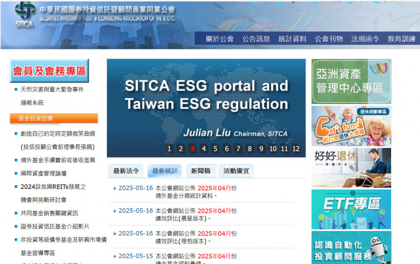
Task: Open 境外基金分類統計資料 news item
Action: tap(196, 192)
